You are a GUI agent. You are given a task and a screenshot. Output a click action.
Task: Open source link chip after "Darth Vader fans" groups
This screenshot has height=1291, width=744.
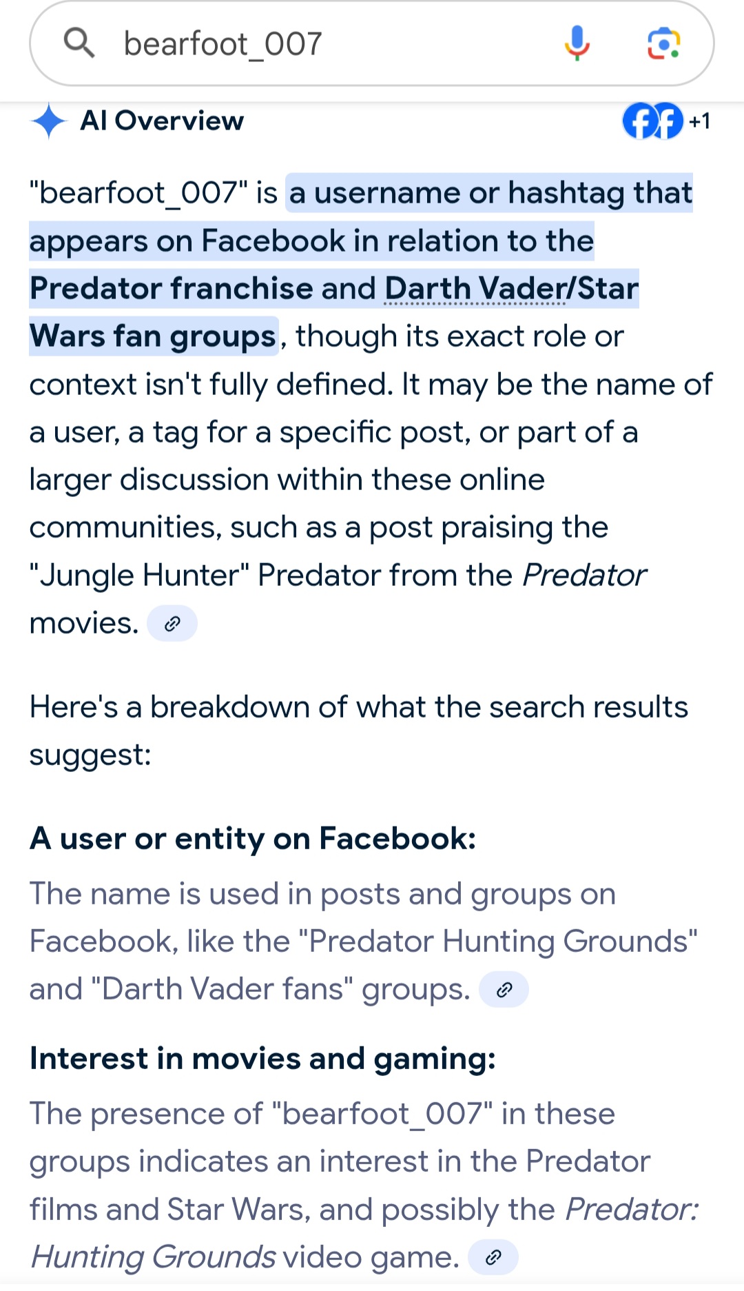point(504,990)
